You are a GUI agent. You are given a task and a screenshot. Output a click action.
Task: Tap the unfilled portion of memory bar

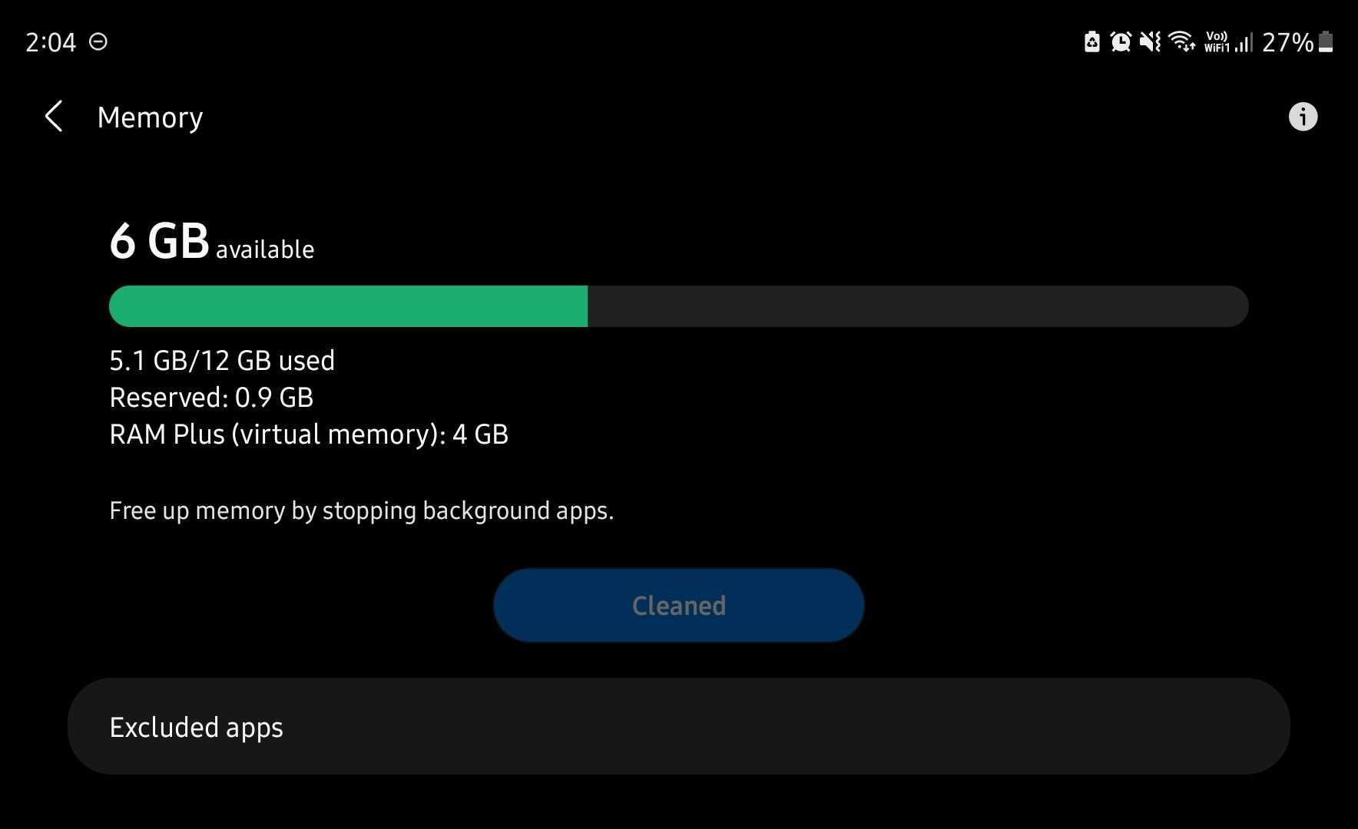[918, 306]
